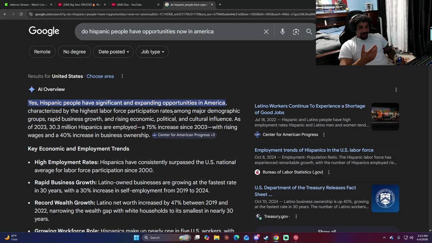This screenshot has height=243, width=432.
Task: Click the magnifying glass search icon
Action: pyautogui.click(x=309, y=32)
